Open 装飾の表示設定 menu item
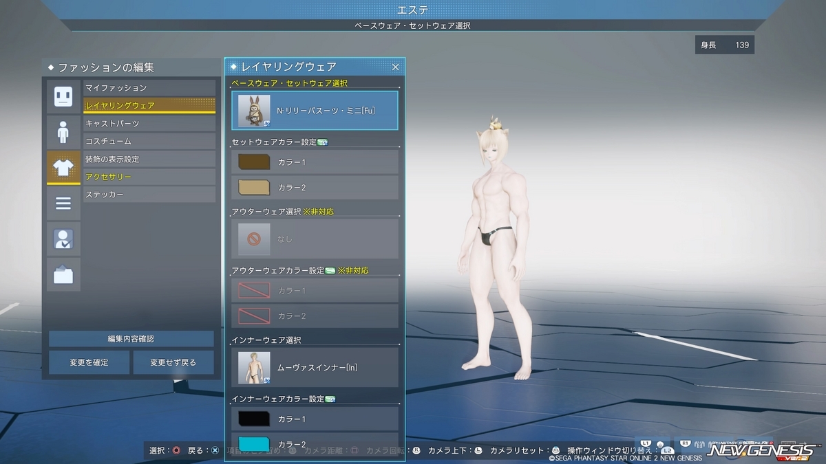Viewport: 826px width, 464px height. 149,159
